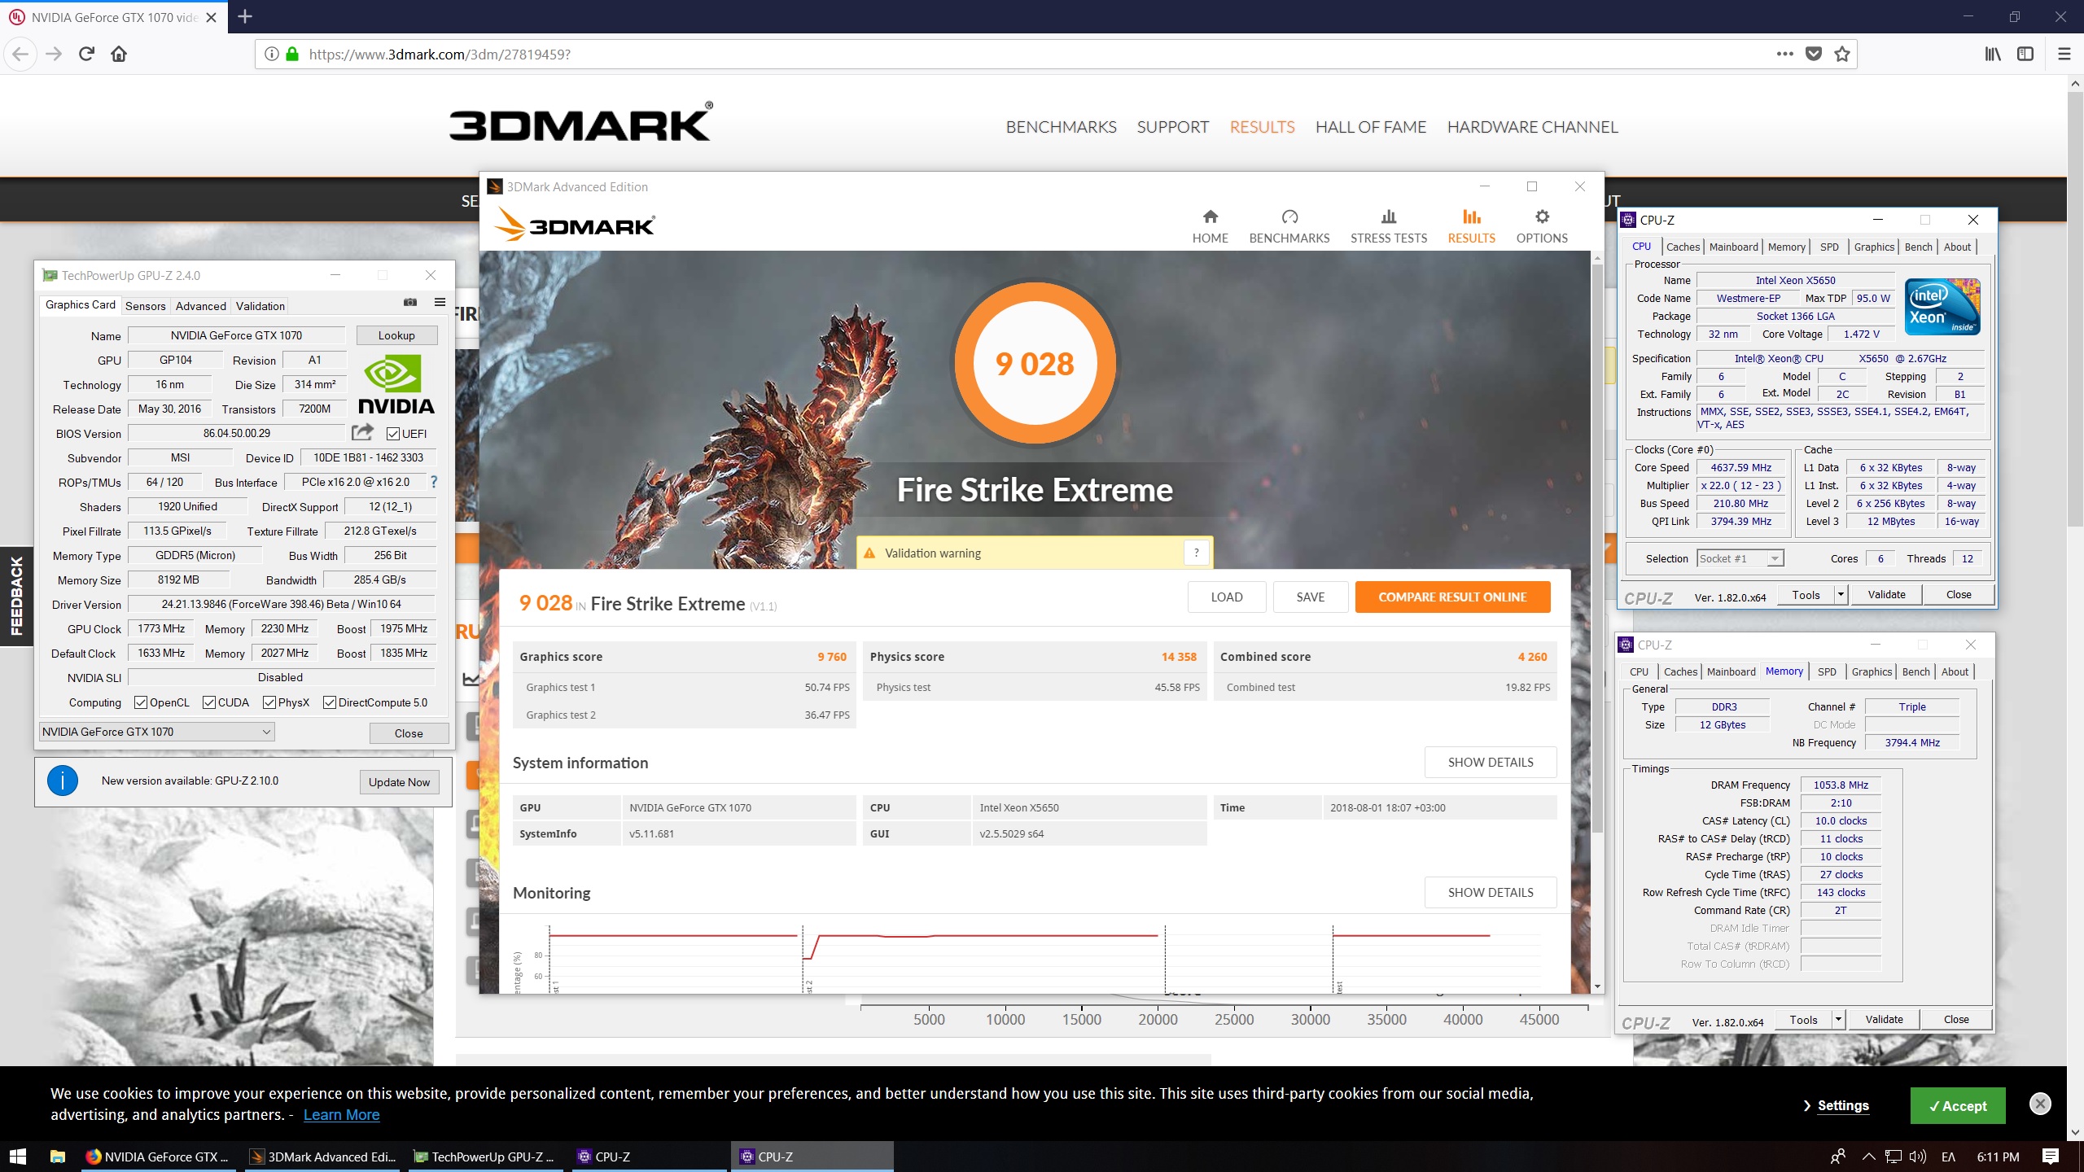
Task: Open page actions three-dot menu
Action: point(1784,54)
